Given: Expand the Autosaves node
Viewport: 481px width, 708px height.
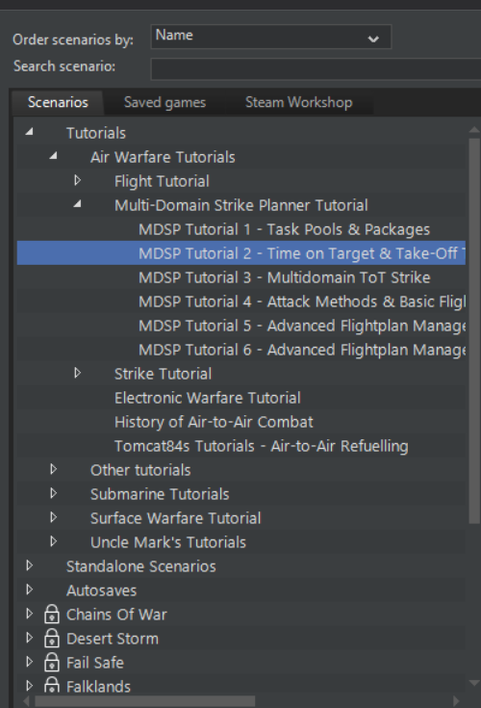Looking at the screenshot, I should (x=29, y=590).
